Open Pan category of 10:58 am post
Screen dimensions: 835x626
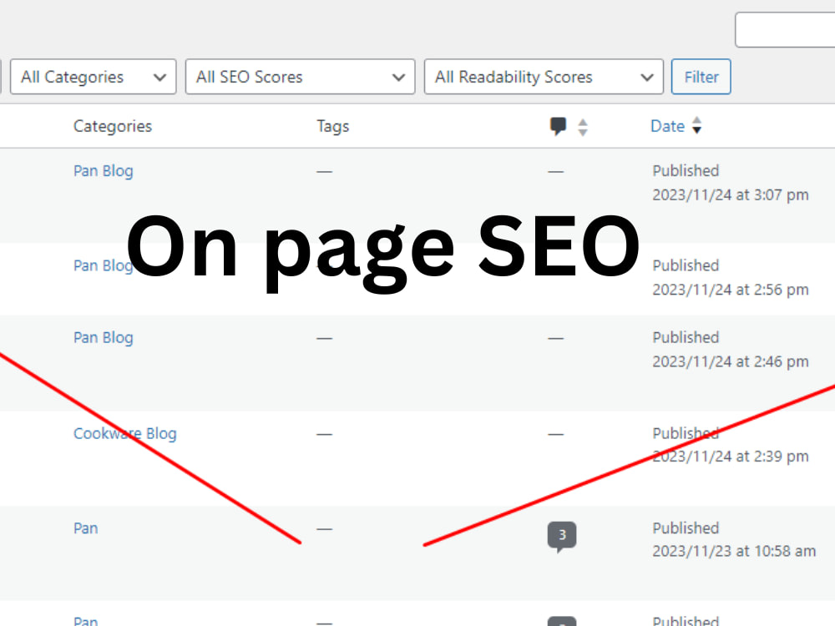86,528
